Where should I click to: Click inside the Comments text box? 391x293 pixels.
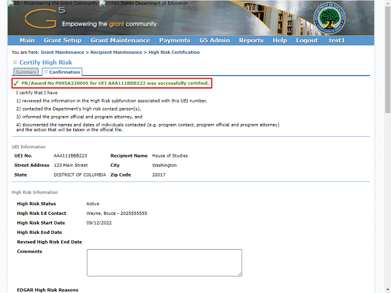pyautogui.click(x=164, y=262)
